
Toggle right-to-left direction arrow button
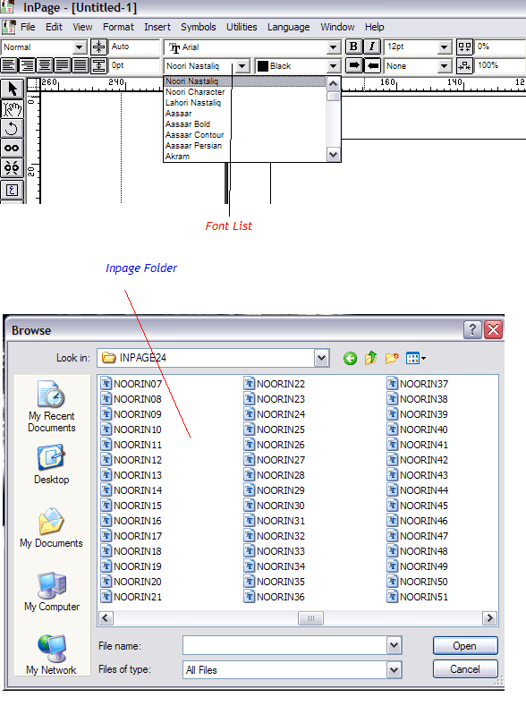click(372, 65)
